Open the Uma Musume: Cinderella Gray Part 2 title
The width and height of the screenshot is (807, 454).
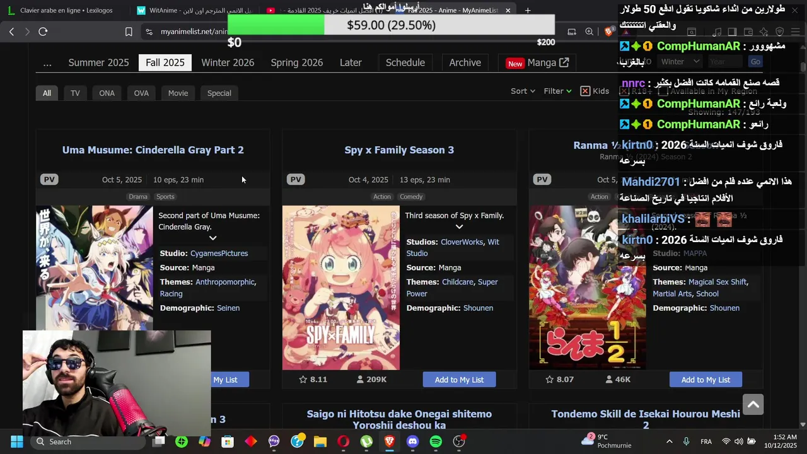153,149
